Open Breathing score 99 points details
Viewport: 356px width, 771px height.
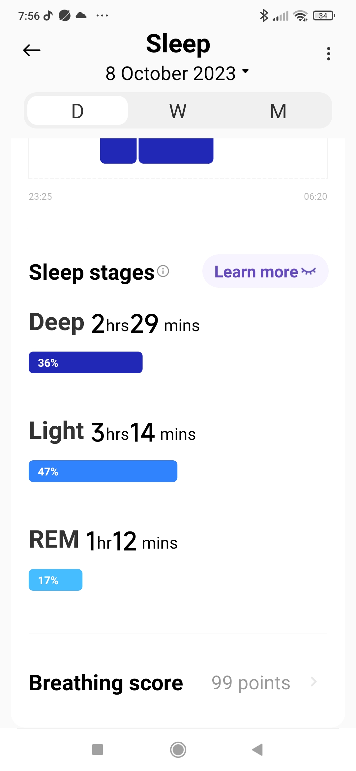pyautogui.click(x=251, y=682)
